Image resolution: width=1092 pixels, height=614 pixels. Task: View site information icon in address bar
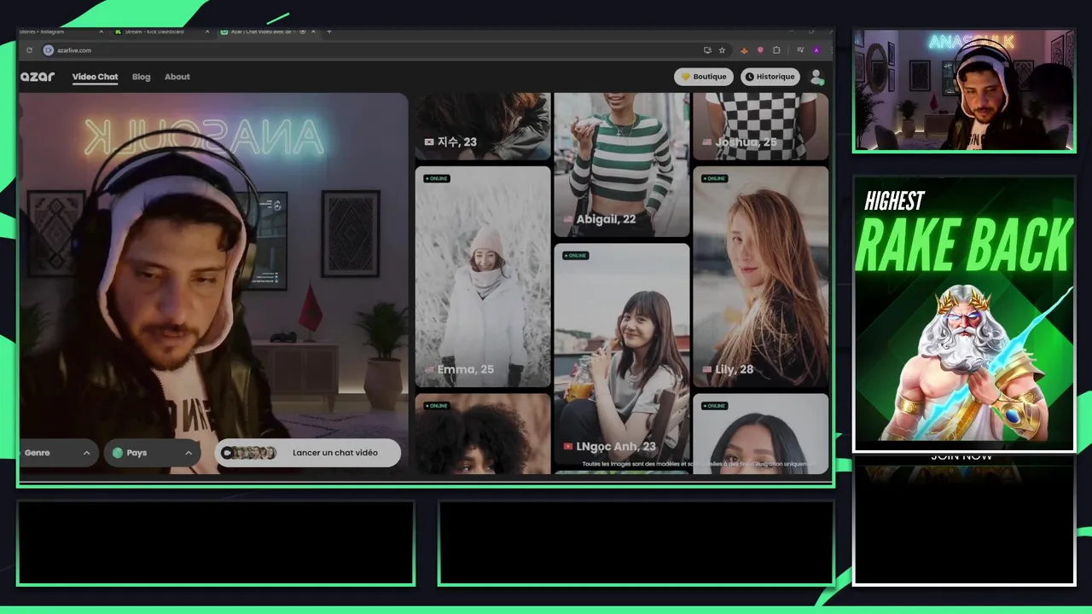[49, 50]
